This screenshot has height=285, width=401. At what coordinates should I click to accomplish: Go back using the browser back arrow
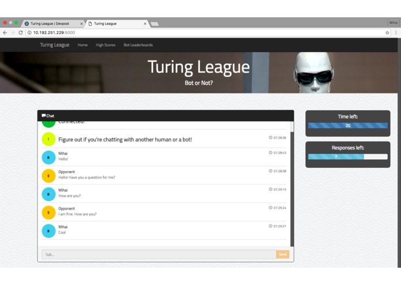click(x=5, y=32)
